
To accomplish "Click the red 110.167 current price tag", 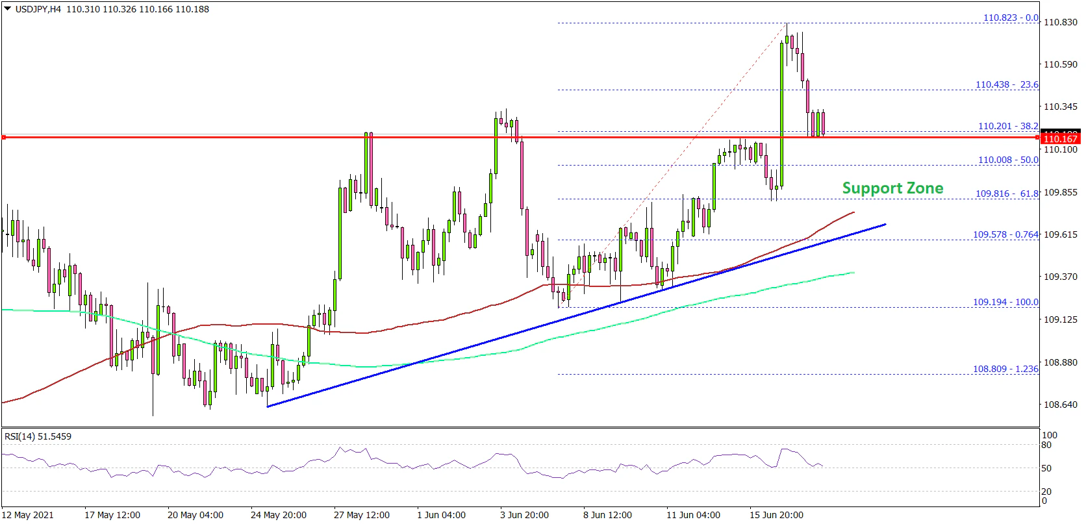I will pyautogui.click(x=1060, y=138).
